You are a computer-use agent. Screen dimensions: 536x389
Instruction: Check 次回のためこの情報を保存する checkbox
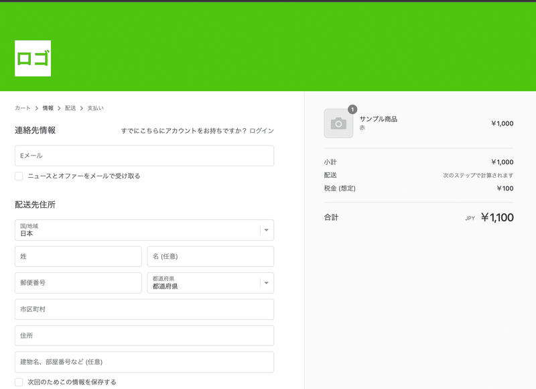pos(19,382)
